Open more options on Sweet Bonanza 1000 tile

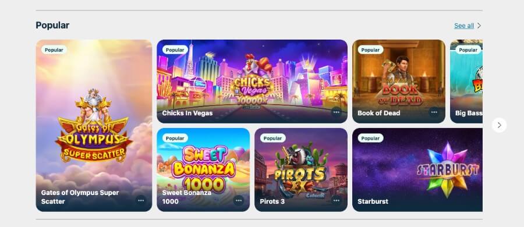(239, 201)
